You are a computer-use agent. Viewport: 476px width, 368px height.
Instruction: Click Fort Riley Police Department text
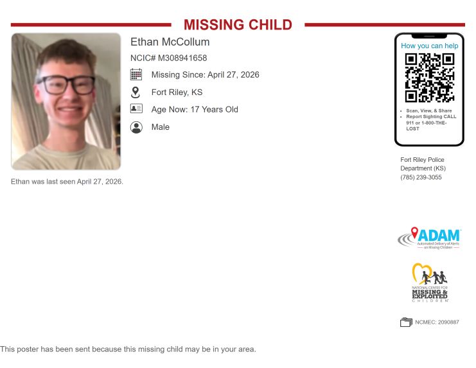point(423,164)
